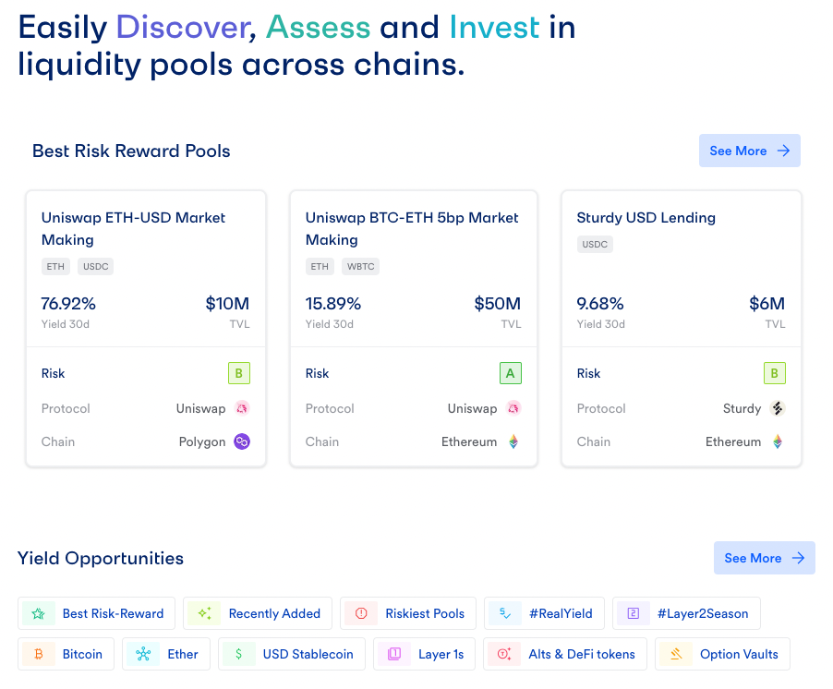The width and height of the screenshot is (833, 689).
Task: Click the 9.68% yield value
Action: tap(600, 303)
